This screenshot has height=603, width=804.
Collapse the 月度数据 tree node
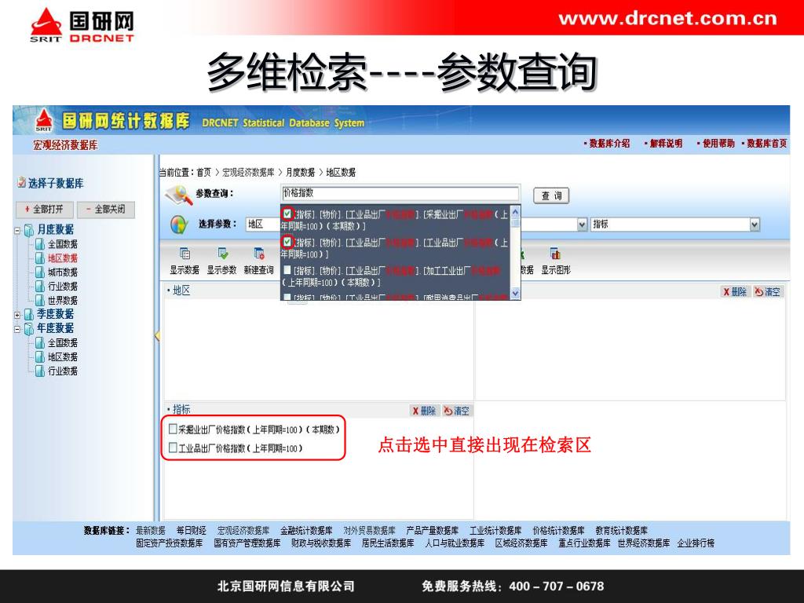pos(17,230)
